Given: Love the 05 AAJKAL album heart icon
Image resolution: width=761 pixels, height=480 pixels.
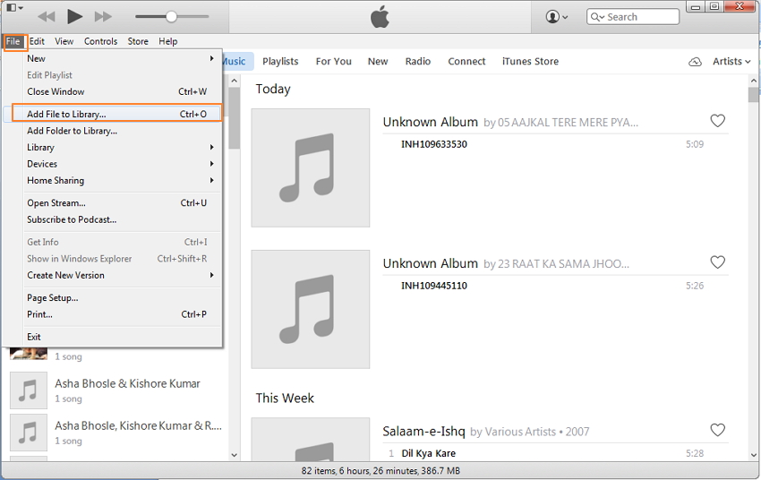Looking at the screenshot, I should coord(717,121).
